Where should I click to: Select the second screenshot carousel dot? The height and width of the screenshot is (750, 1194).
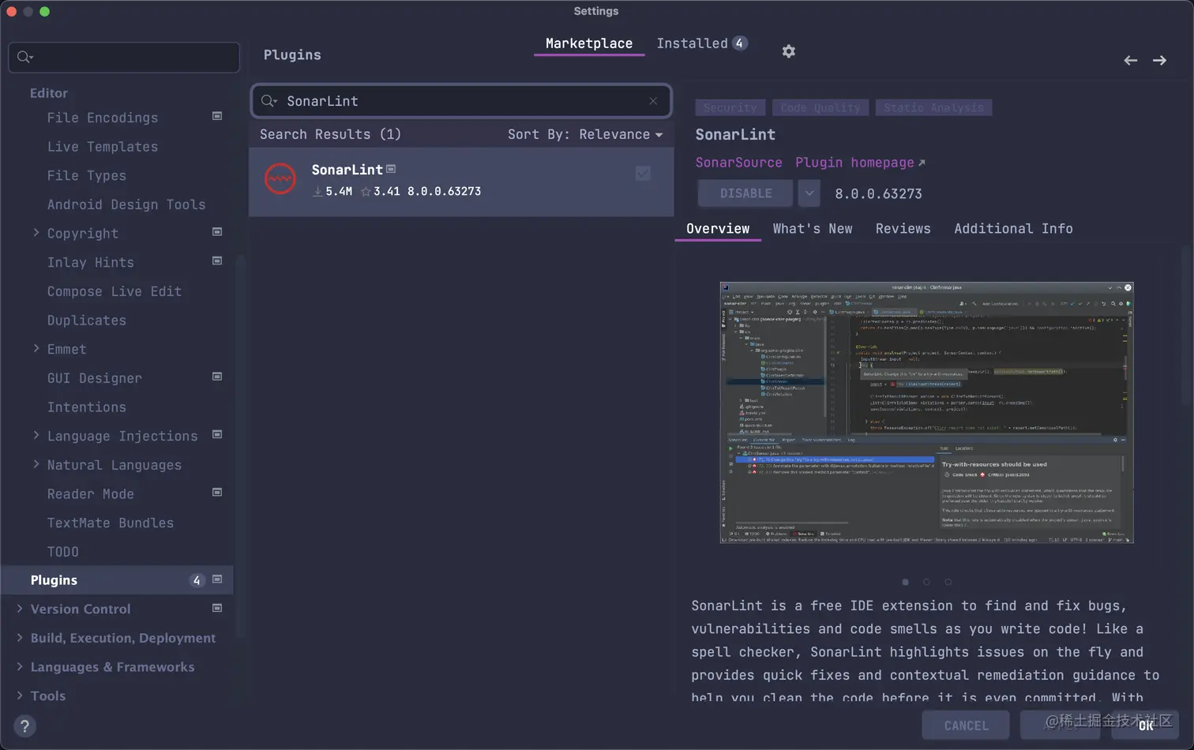pos(926,582)
